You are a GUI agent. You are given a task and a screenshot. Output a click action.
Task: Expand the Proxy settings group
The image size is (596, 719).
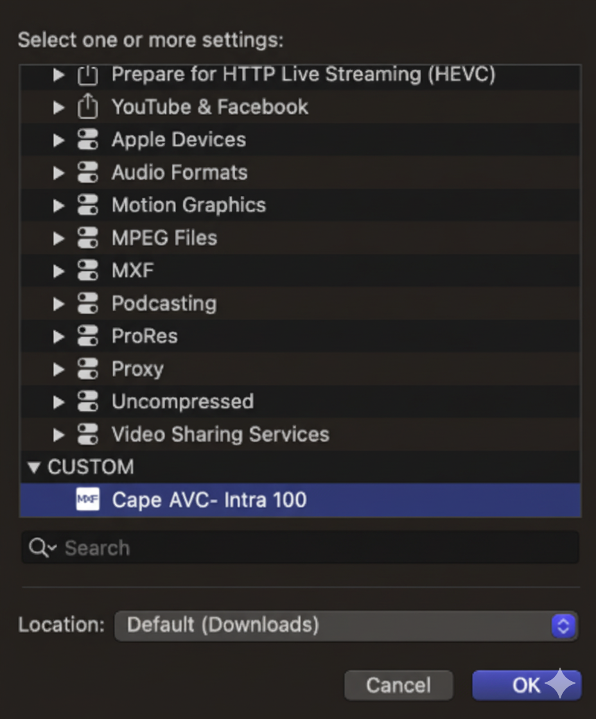click(x=58, y=369)
